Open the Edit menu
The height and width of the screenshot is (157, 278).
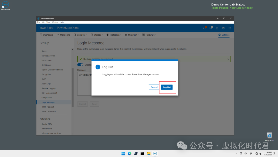point(43,22)
